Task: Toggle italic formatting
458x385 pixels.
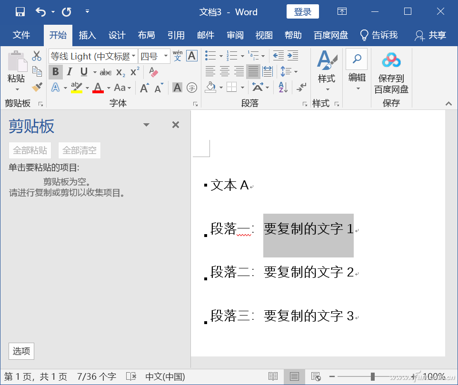Action: 70,71
